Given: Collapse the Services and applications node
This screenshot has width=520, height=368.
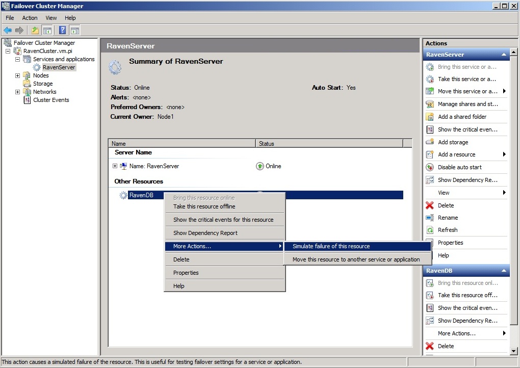Looking at the screenshot, I should point(17,59).
